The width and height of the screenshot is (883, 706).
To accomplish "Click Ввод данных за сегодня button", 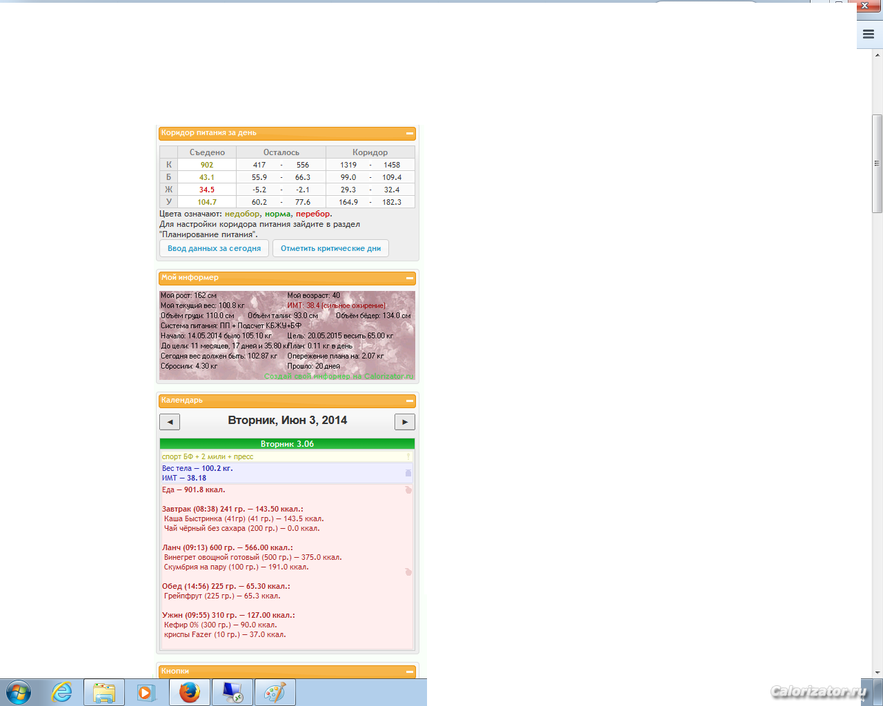I will [214, 248].
